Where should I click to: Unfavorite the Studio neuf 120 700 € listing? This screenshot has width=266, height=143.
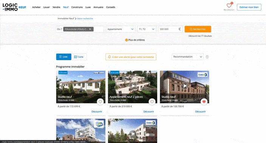[204, 102]
